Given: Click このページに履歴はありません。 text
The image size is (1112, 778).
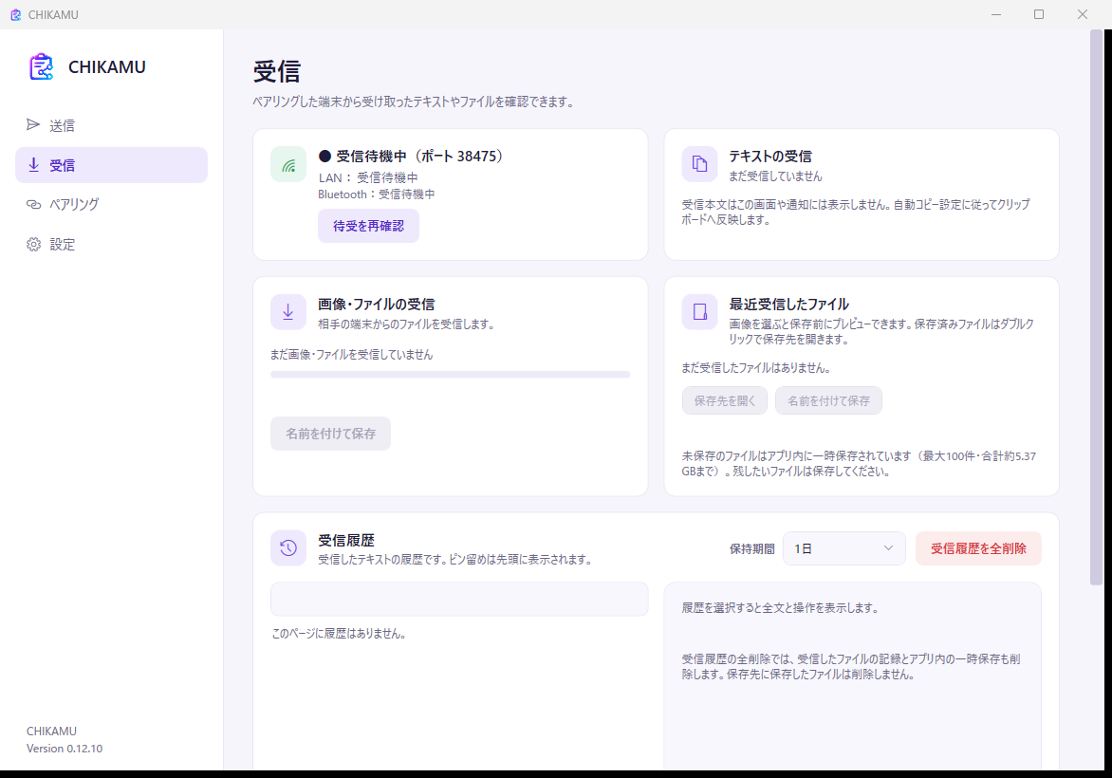Looking at the screenshot, I should coord(339,634).
